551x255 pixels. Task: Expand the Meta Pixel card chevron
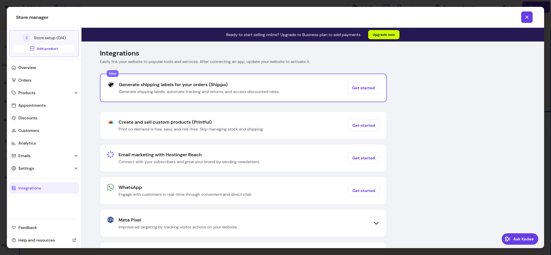[376, 223]
